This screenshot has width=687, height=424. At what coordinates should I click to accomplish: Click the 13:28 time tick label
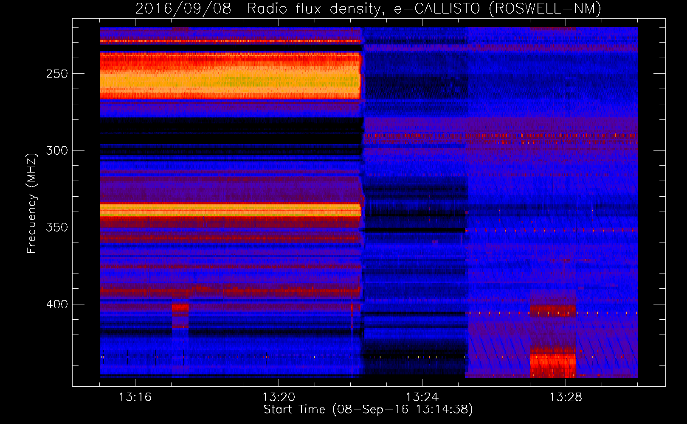point(566,397)
